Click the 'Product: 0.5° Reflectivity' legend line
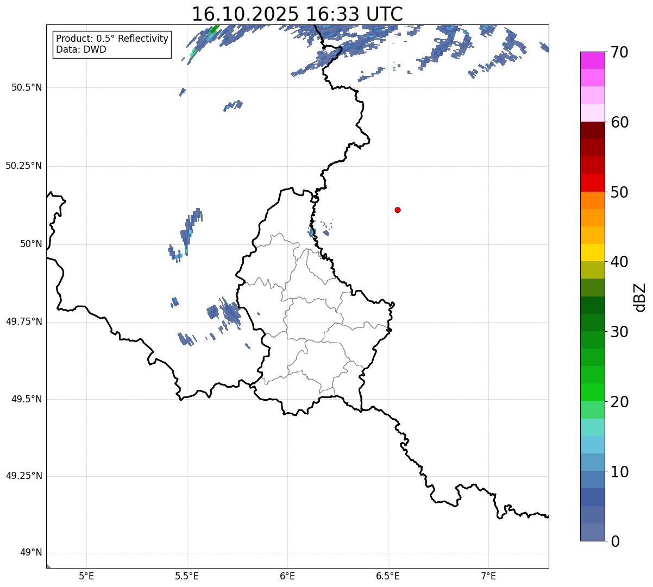The height and width of the screenshot is (587, 653). pyautogui.click(x=112, y=39)
